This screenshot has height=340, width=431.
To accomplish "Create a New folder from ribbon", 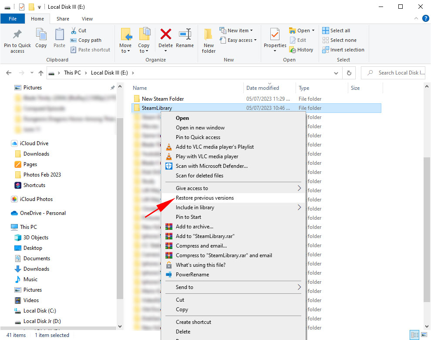I will click(209, 41).
